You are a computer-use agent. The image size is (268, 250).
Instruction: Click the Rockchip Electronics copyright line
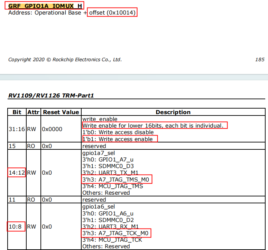[x=65, y=59]
